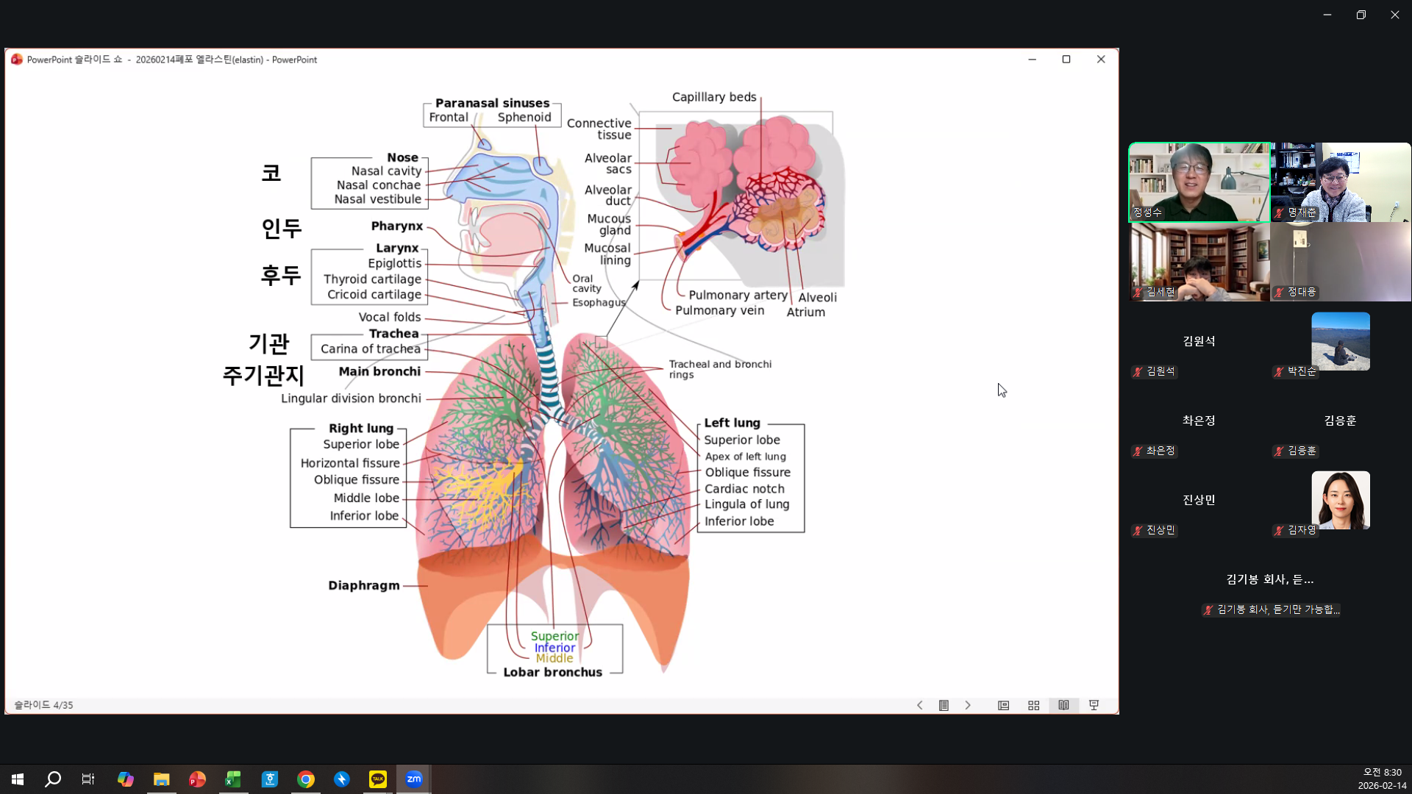Open the taskbar clock and date
1412x794 pixels.
click(x=1381, y=779)
